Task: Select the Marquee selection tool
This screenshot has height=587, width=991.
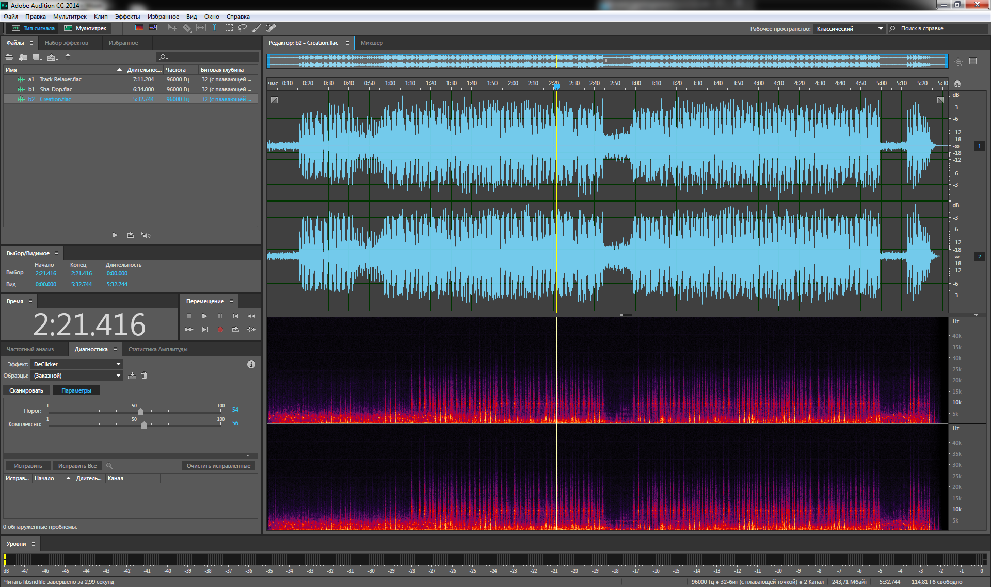Action: (x=229, y=28)
